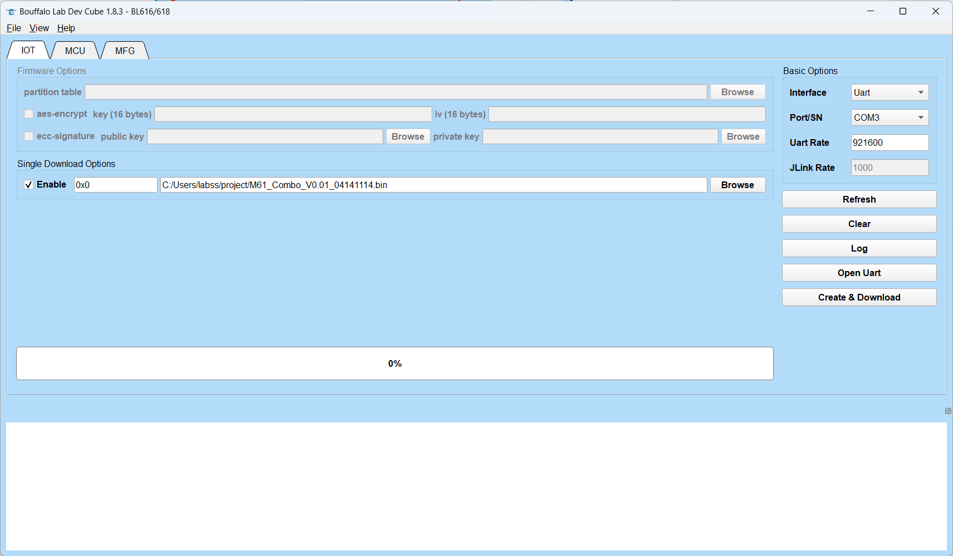This screenshot has width=953, height=556.
Task: Browse for the partition table file
Action: [x=737, y=92]
